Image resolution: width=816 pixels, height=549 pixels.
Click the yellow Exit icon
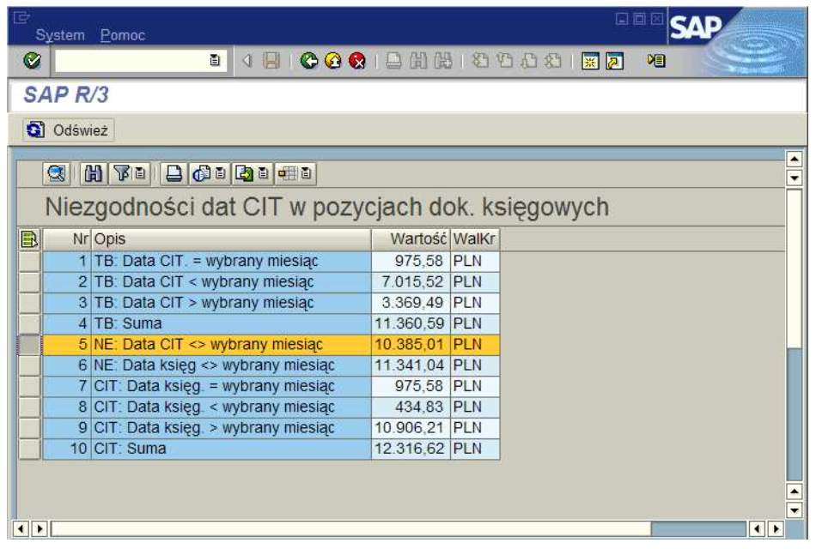coord(333,62)
